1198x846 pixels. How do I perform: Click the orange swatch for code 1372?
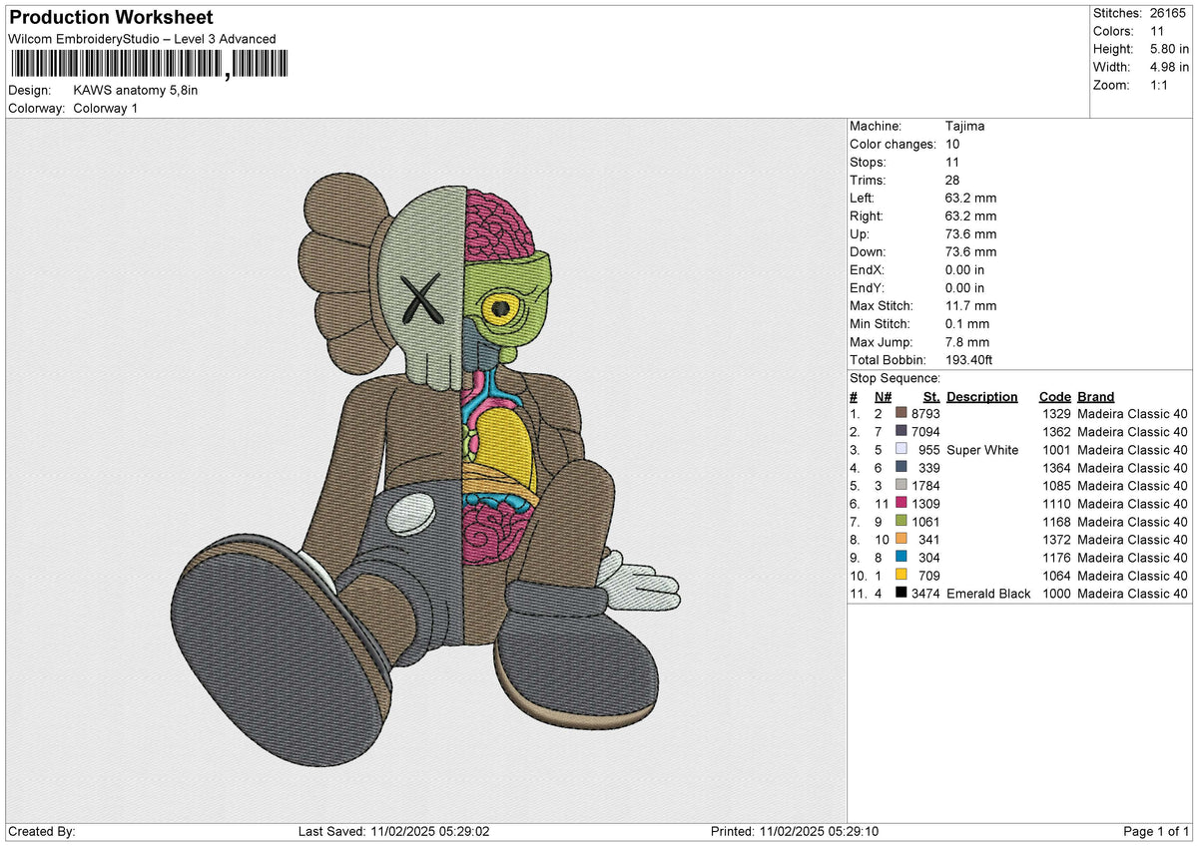(x=901, y=539)
